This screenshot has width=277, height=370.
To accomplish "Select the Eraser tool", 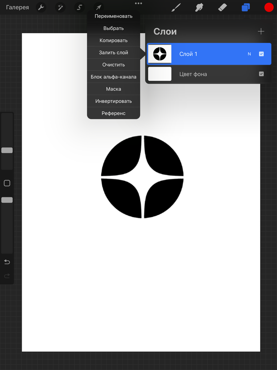I will (222, 7).
